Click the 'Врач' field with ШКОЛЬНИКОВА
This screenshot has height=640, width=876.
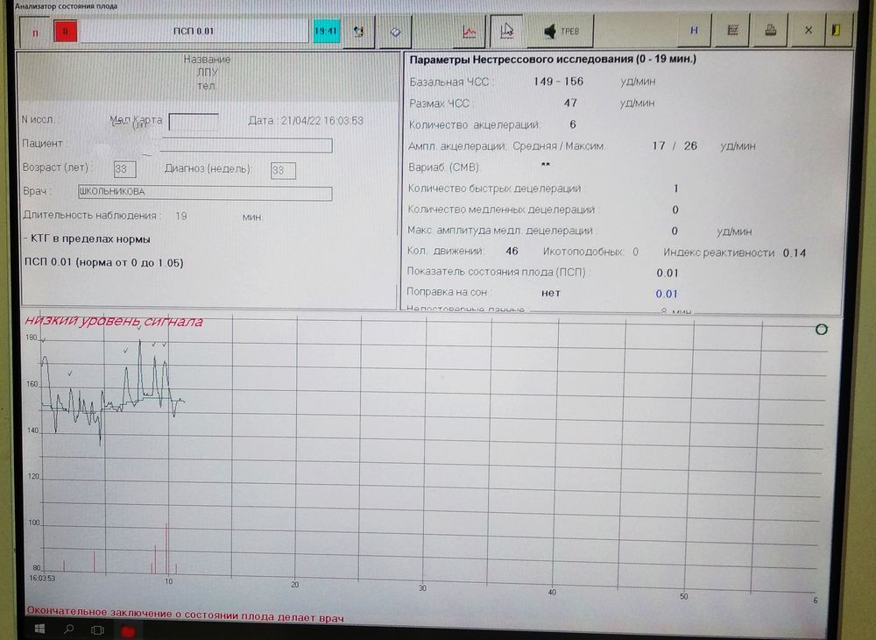[x=205, y=192]
